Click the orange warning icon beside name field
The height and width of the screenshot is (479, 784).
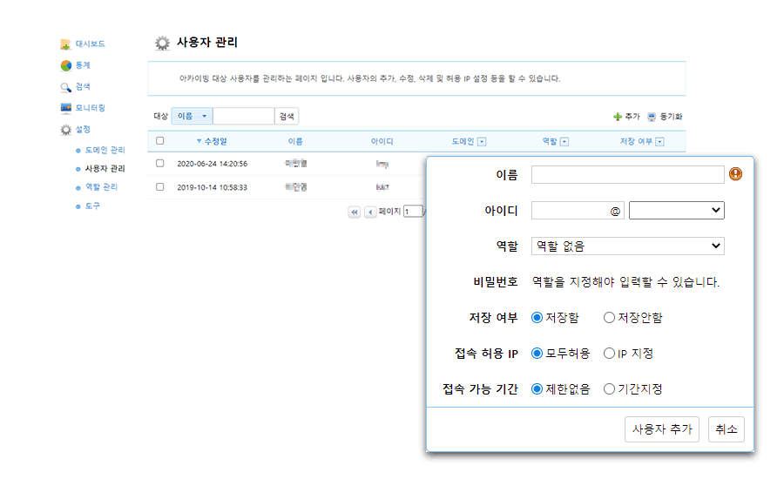pos(736,174)
